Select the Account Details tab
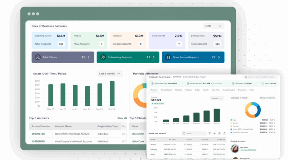This screenshot has width=288, height=160. (166, 90)
